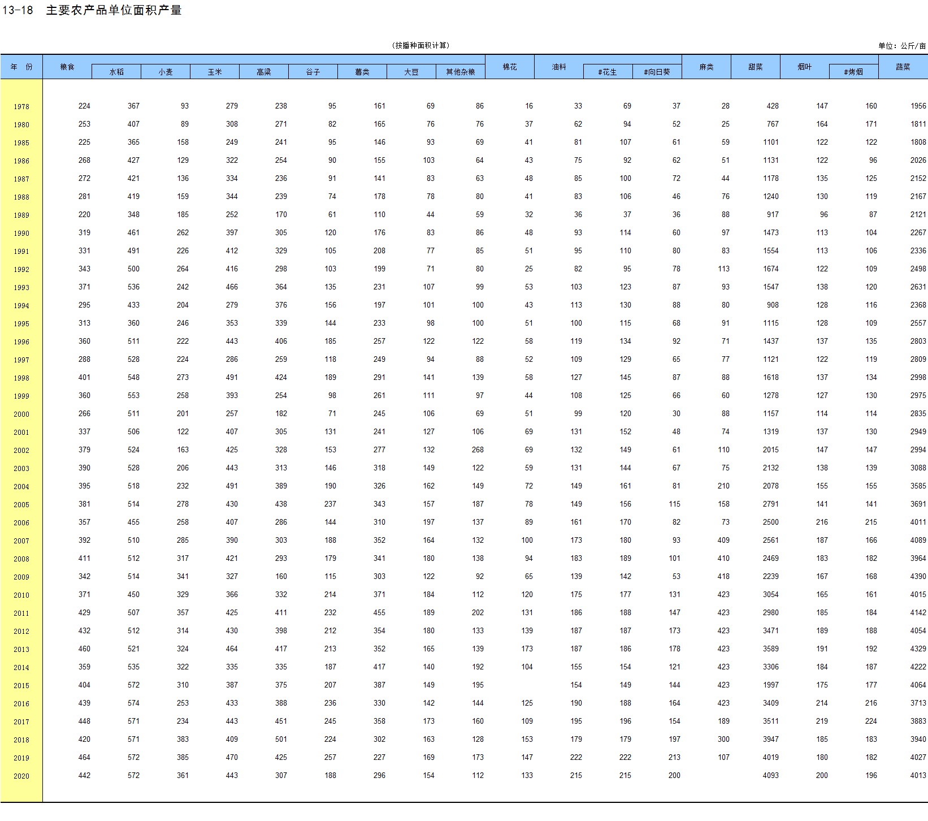Click the unit label 单位:公斤/亩
Viewport: 928px width, 821px height.
903,46
